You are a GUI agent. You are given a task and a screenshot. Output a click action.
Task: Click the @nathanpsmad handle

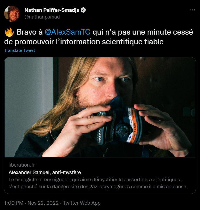coord(42,17)
